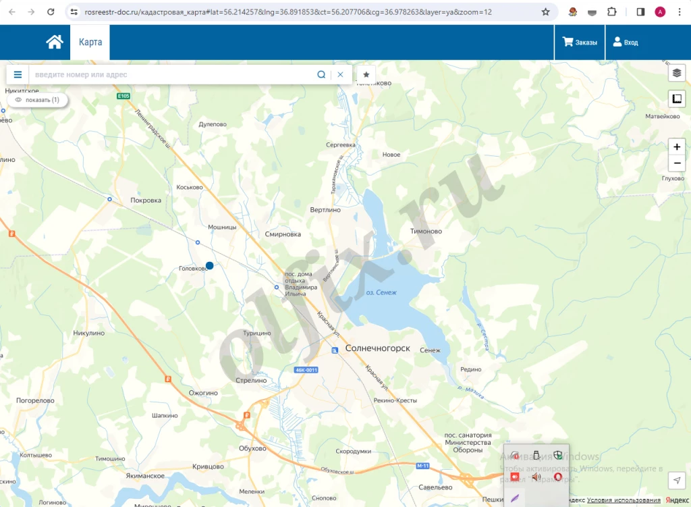The height and width of the screenshot is (507, 691).
Task: Open the home page via house icon
Action: (x=55, y=42)
